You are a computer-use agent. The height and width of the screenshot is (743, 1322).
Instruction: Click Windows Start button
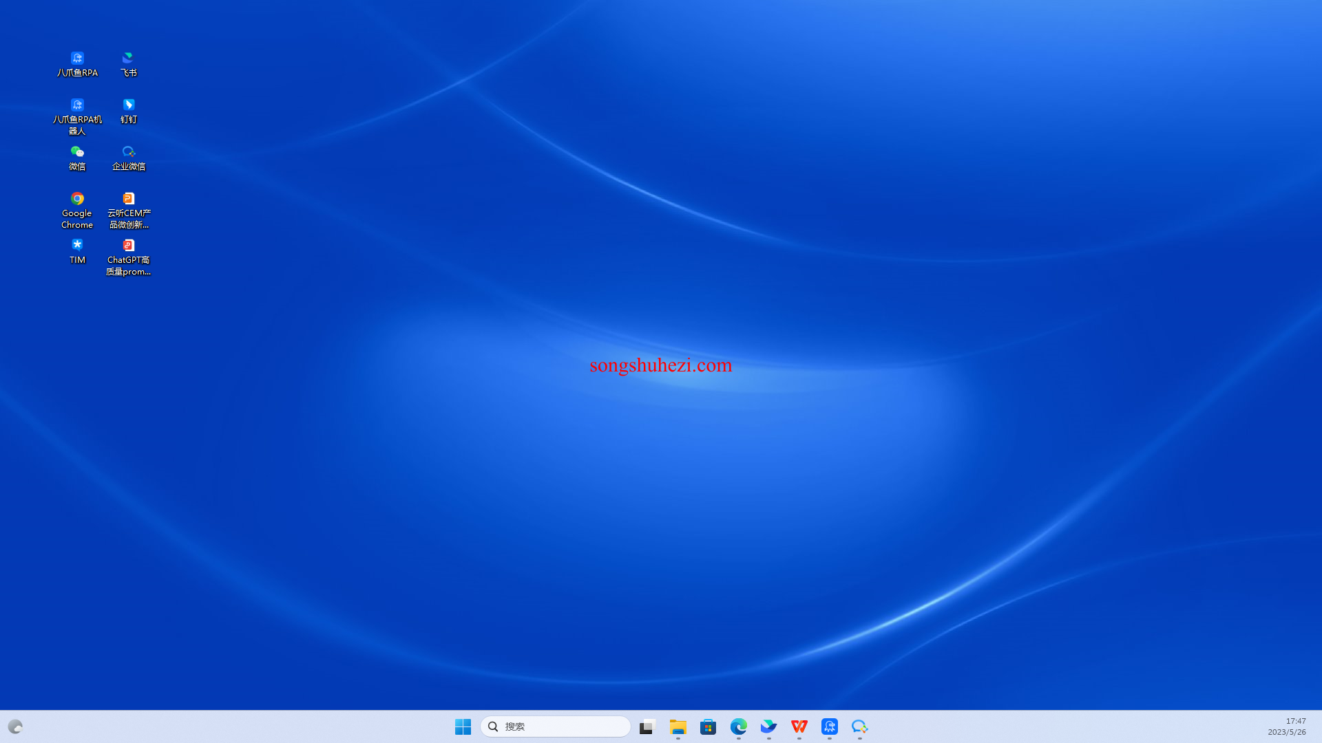tap(462, 726)
